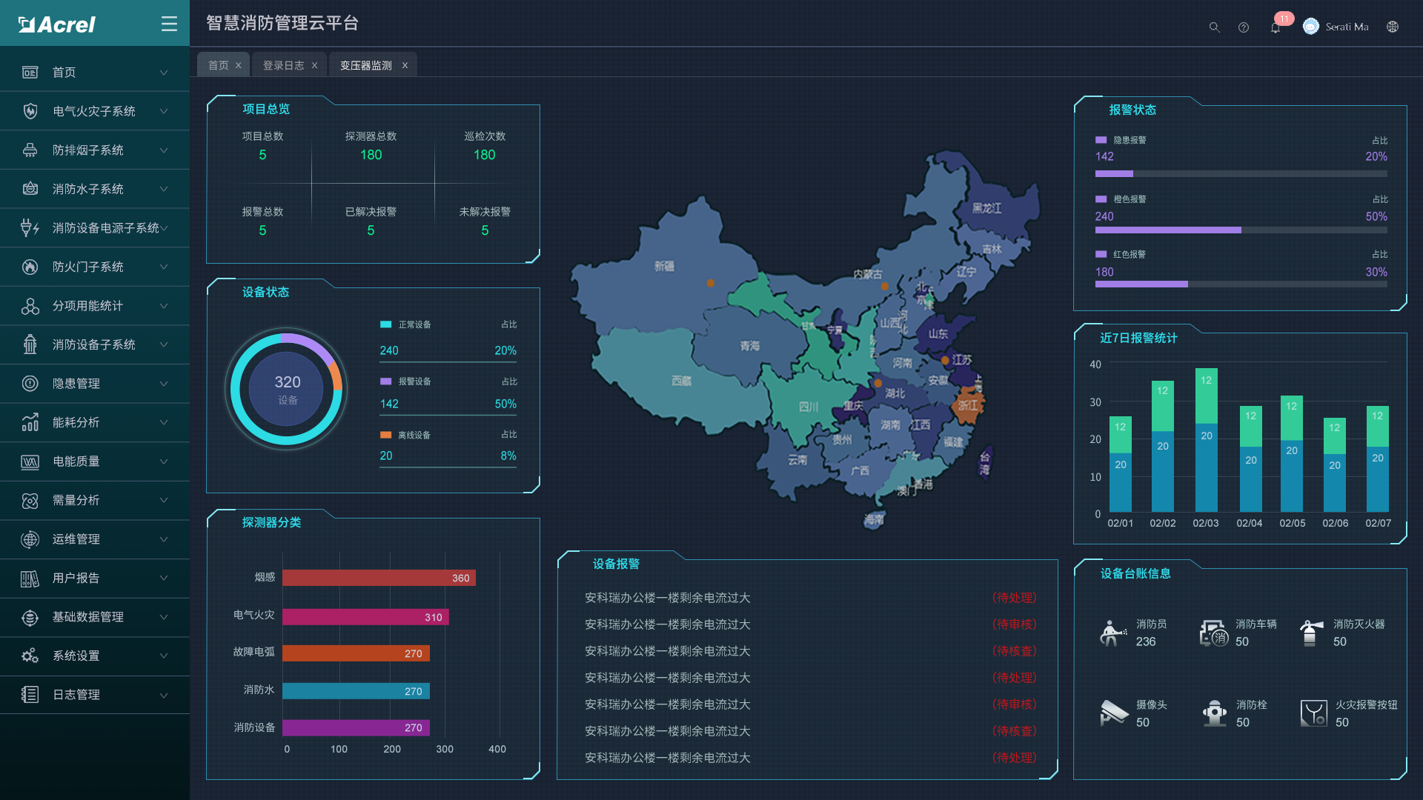Toggle the sidebar with the hamburger menu
The width and height of the screenshot is (1423, 800).
coord(170,23)
